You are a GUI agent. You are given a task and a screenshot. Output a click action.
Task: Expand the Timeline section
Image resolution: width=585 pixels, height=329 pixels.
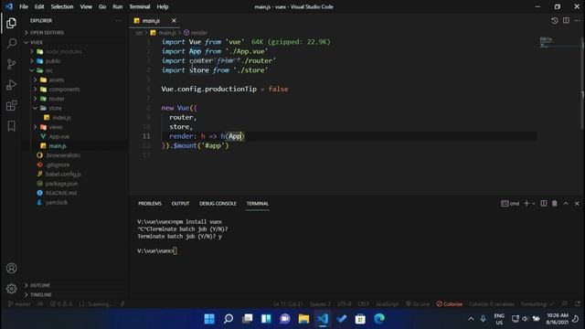click(75, 294)
